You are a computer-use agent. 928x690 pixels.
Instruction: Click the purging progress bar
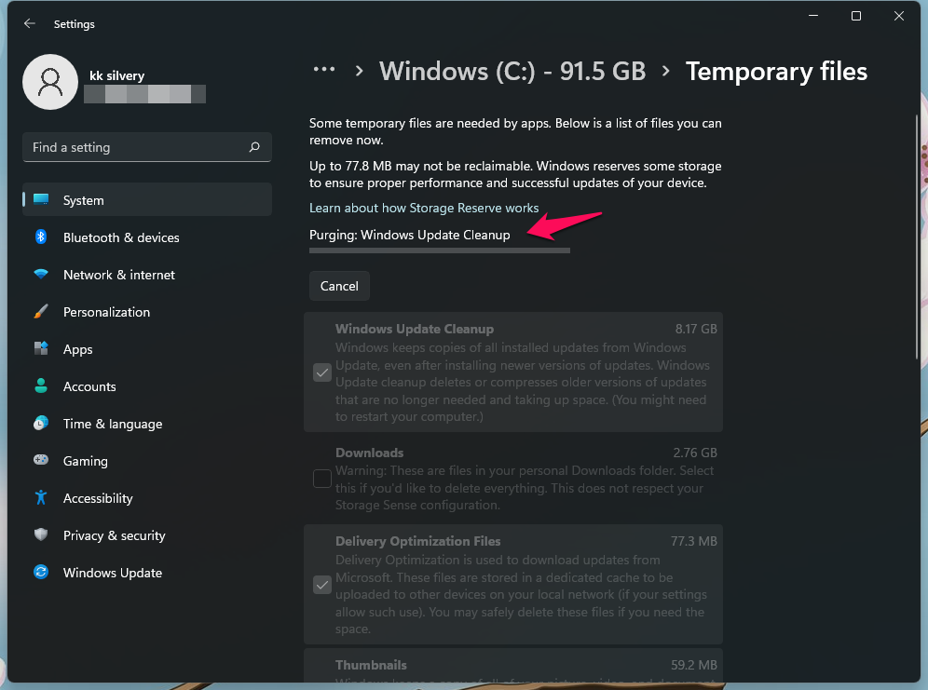point(440,250)
